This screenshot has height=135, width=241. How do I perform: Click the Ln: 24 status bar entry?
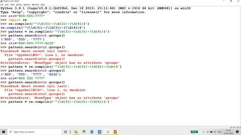(232, 127)
